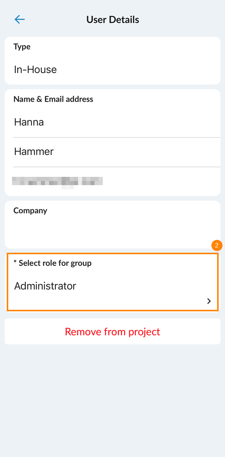Click the asterisk before Select role
Screen dimensions: 225x457
click(x=15, y=263)
